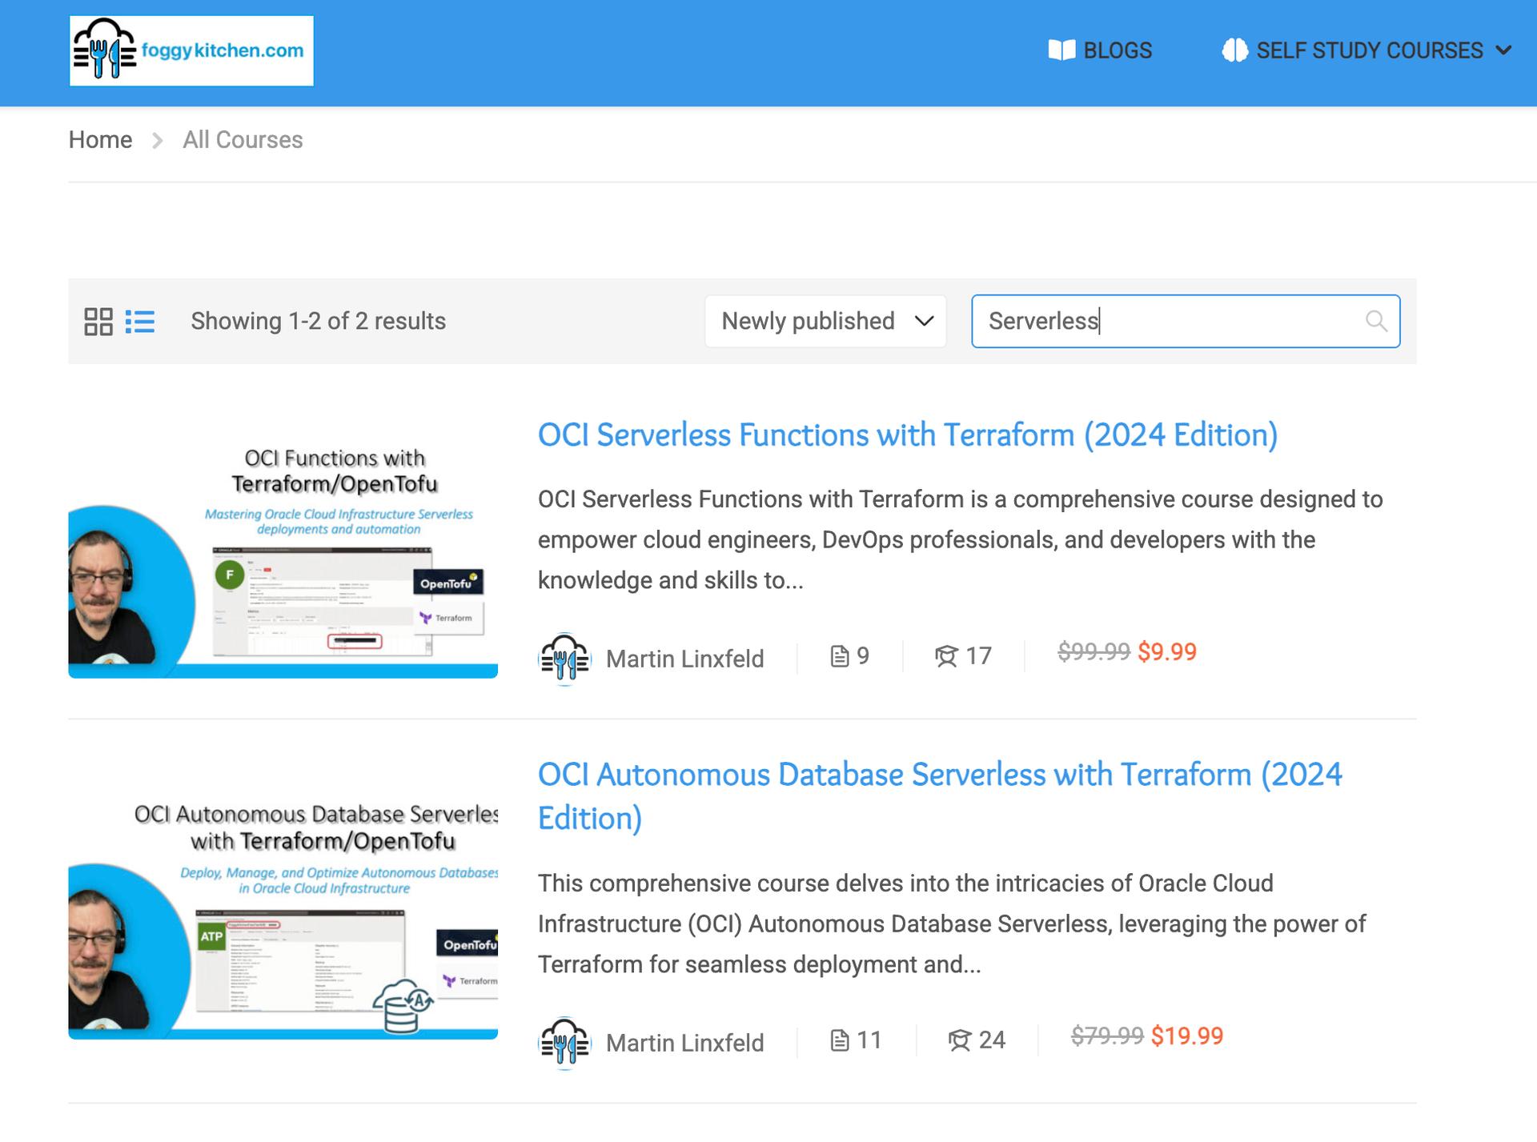Click the crossed-out $99.99 price
The image size is (1537, 1142).
coord(1094,652)
